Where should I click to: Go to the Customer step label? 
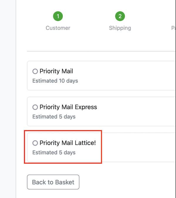[x=58, y=28]
